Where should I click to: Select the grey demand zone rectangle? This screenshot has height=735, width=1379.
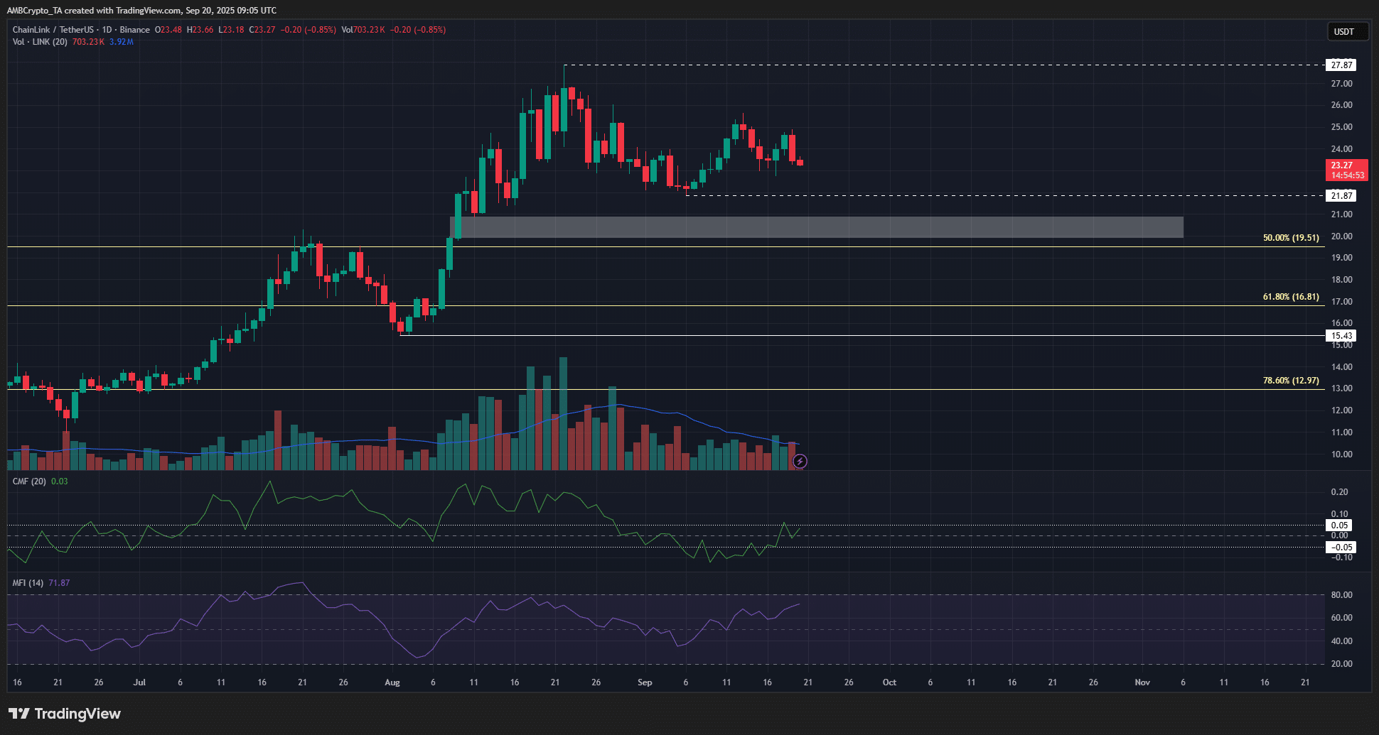tap(817, 227)
